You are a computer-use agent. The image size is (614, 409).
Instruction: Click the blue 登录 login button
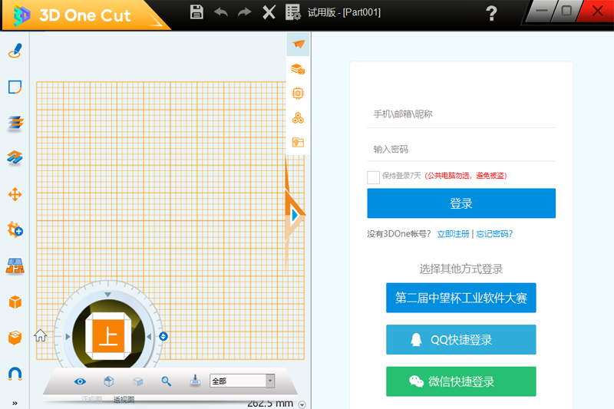[460, 203]
